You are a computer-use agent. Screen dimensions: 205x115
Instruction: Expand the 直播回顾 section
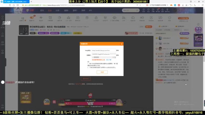[x=180, y=26]
